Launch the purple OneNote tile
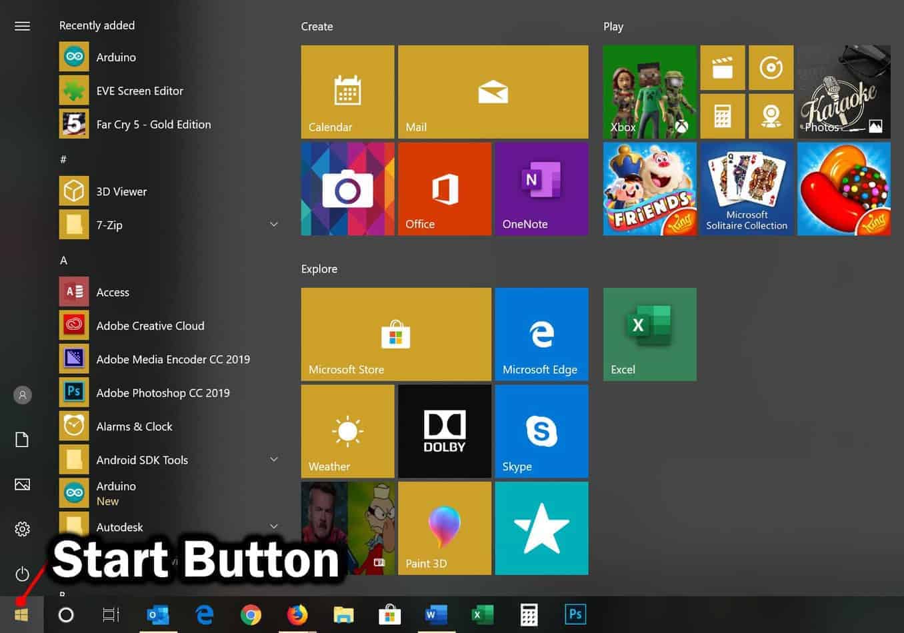 (541, 189)
